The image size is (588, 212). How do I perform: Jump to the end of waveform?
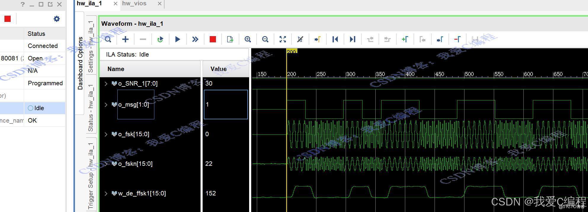(x=353, y=39)
